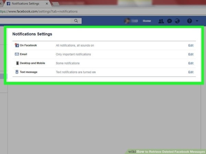This screenshot has height=154, width=206.
Task: Open the notifications globe icon
Action: click(177, 21)
